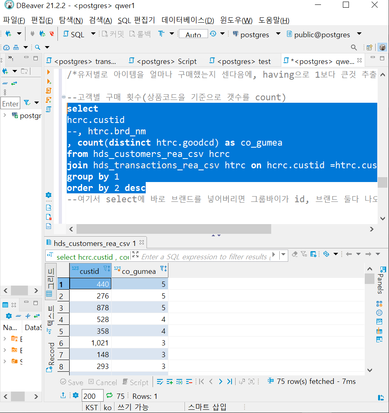Open editor settings gear in left gutter
389x413 pixels.
point(49,195)
